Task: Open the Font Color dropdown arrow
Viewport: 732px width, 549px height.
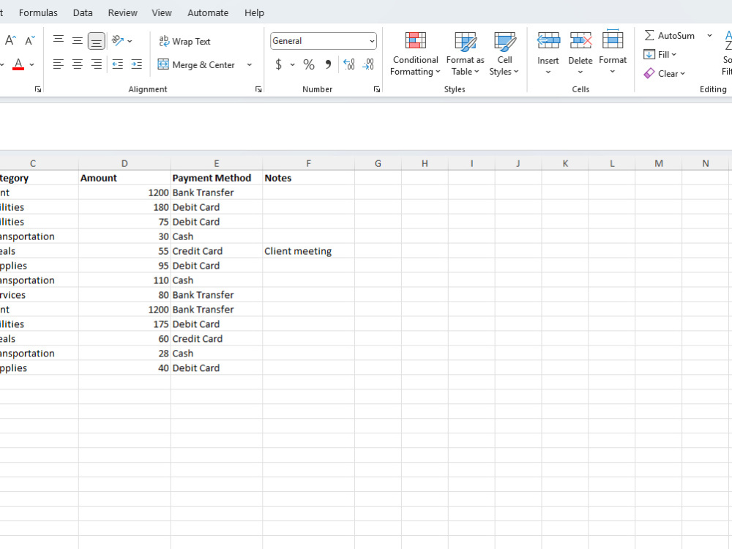Action: tap(31, 64)
